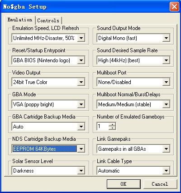Expand the Multiboot Port dropdown arrow
The width and height of the screenshot is (181, 193).
pos(166,82)
